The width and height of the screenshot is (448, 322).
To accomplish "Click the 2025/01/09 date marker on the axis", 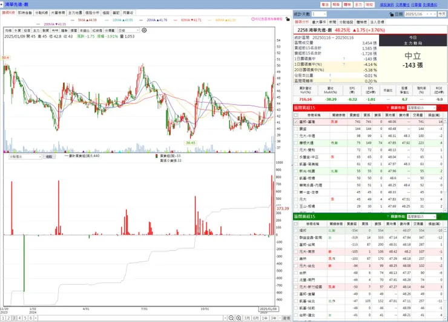I will point(268,309).
